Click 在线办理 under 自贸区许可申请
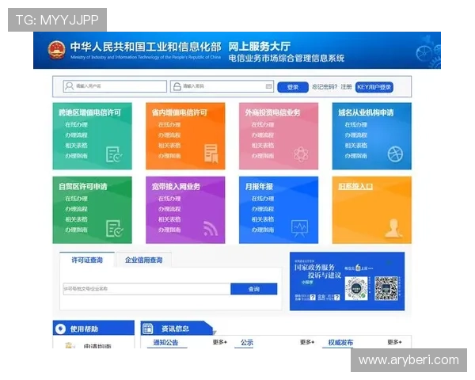475x380 pixels. pos(76,199)
